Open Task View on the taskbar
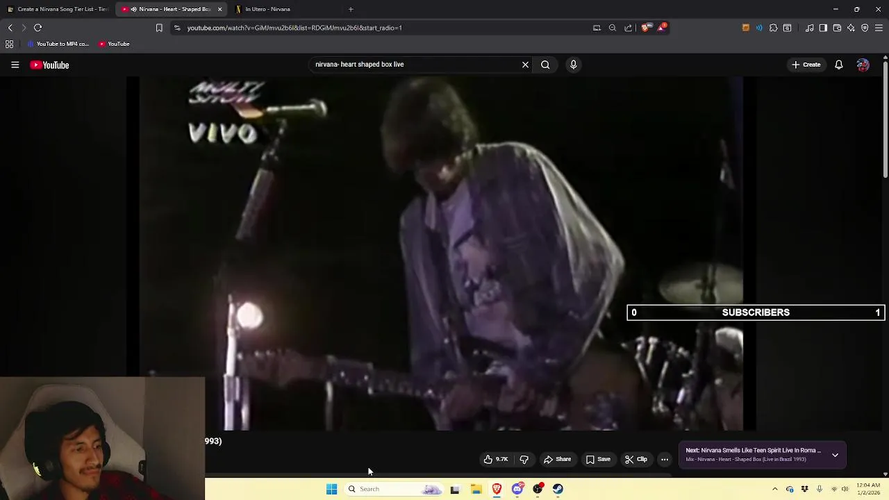The image size is (889, 500). (x=455, y=489)
